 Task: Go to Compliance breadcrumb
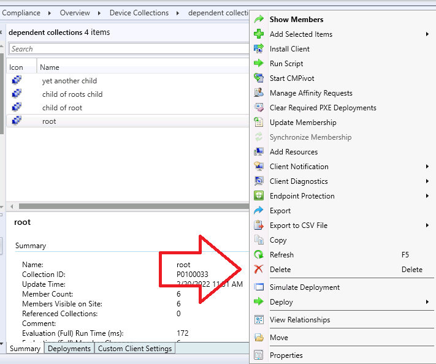[x=21, y=13]
